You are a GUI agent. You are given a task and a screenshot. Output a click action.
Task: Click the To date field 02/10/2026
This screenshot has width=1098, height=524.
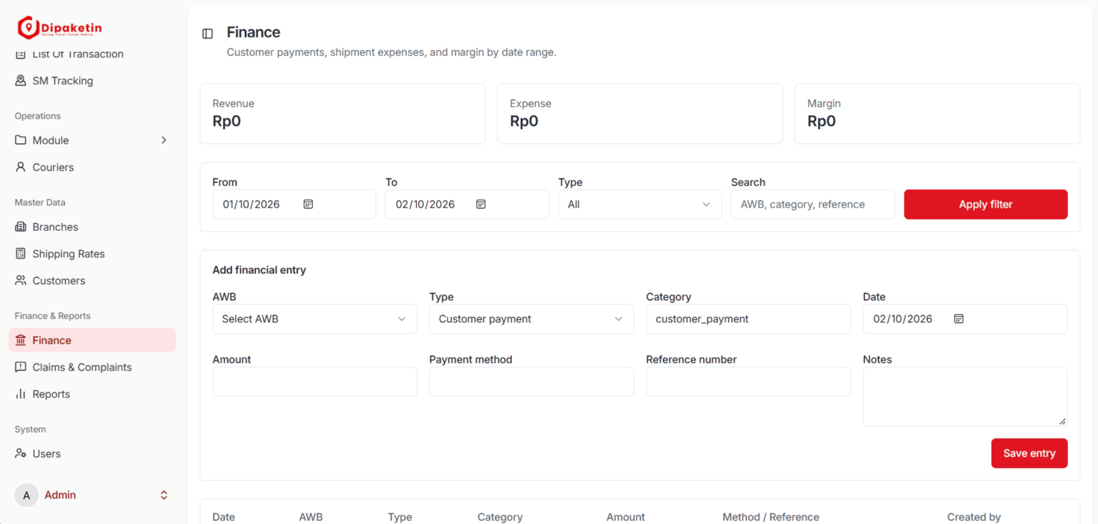coord(467,204)
